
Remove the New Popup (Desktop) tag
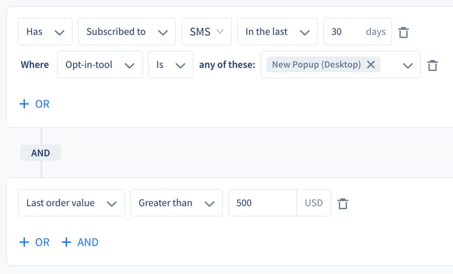371,64
